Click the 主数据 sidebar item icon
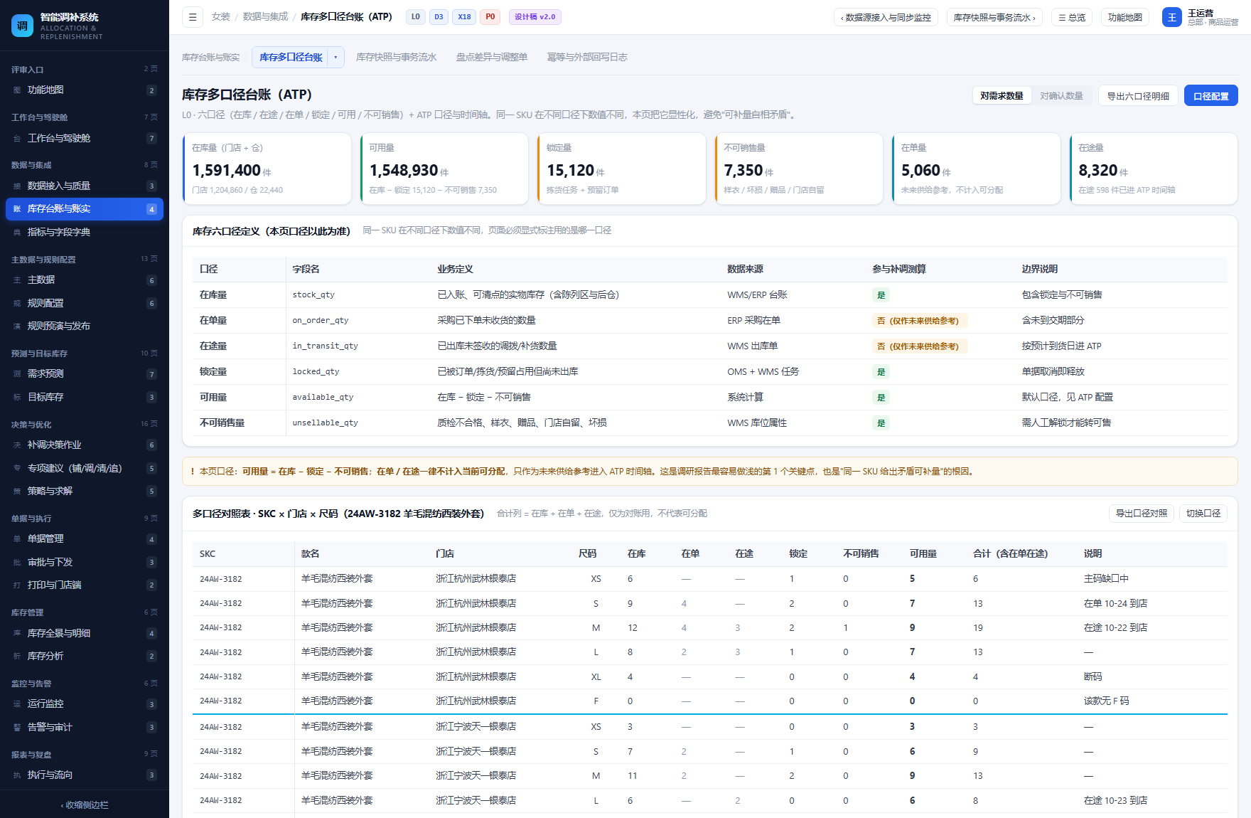1251x818 pixels. tap(17, 280)
